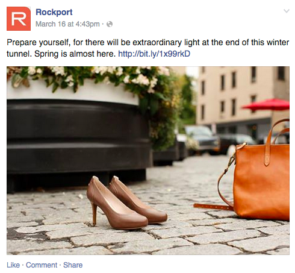This screenshot has width=295, height=273.
Task: Click the word "Prepare" in post caption
Action: pyautogui.click(x=22, y=43)
